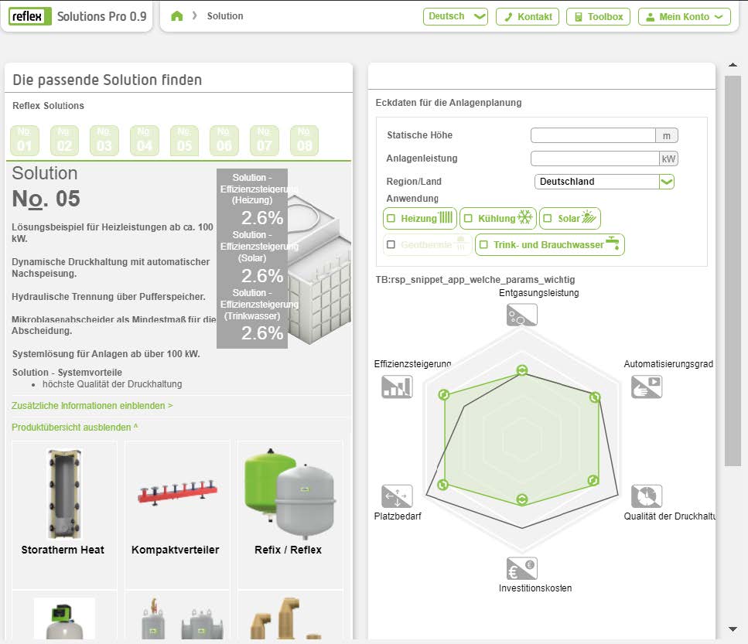Collapse Produktübersicht ausblenden
This screenshot has width=748, height=644.
pos(75,427)
